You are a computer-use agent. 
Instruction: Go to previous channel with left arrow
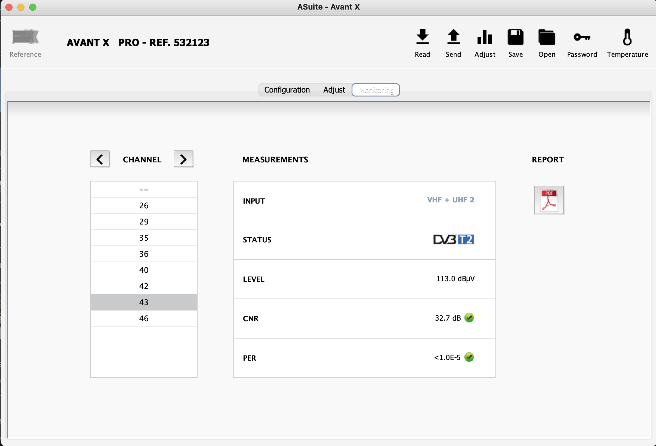[x=100, y=159]
